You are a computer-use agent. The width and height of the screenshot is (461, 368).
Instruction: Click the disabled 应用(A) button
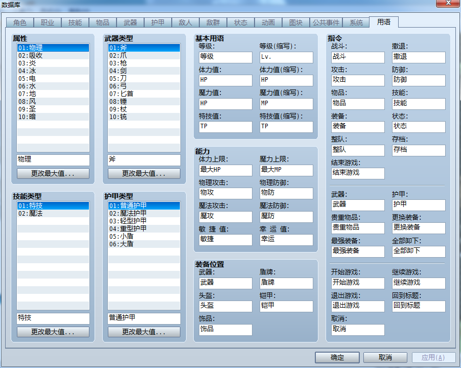(433, 357)
